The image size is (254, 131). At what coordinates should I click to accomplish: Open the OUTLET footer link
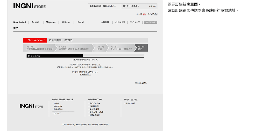click(x=57, y=113)
